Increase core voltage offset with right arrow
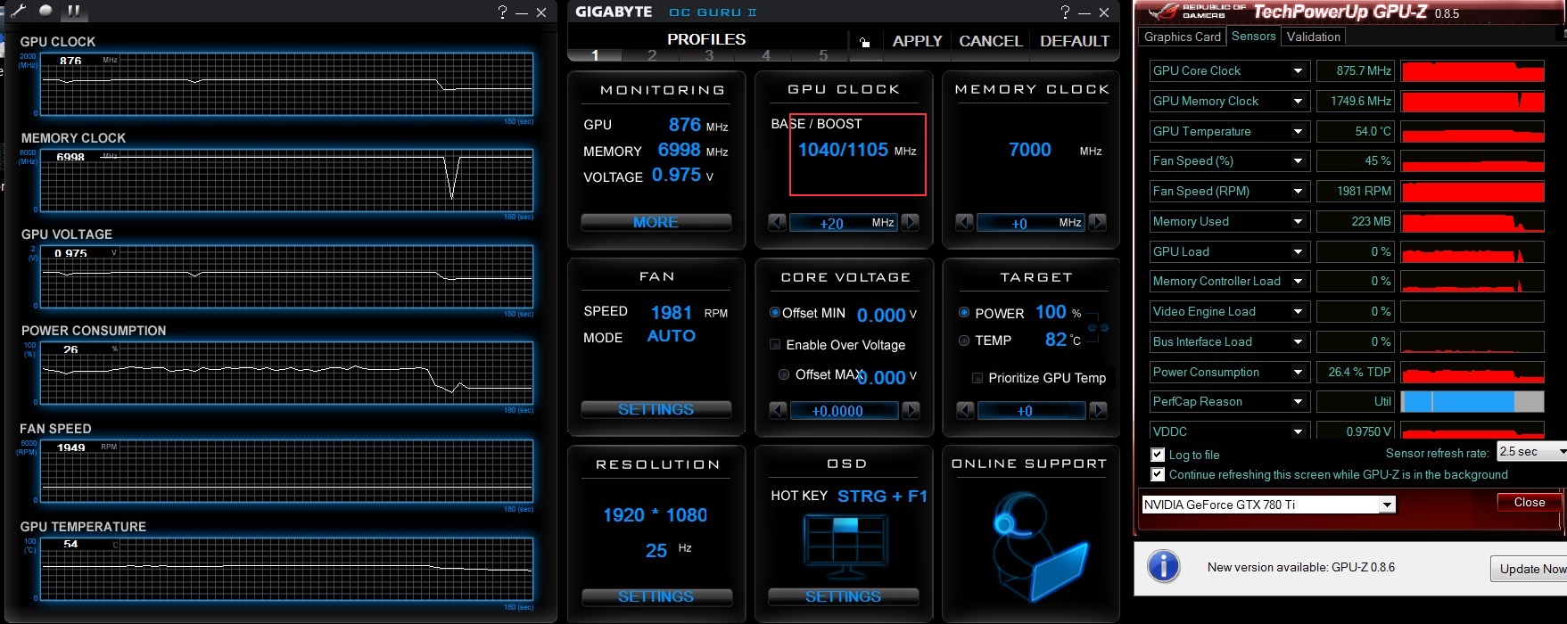1567x624 pixels. [911, 410]
